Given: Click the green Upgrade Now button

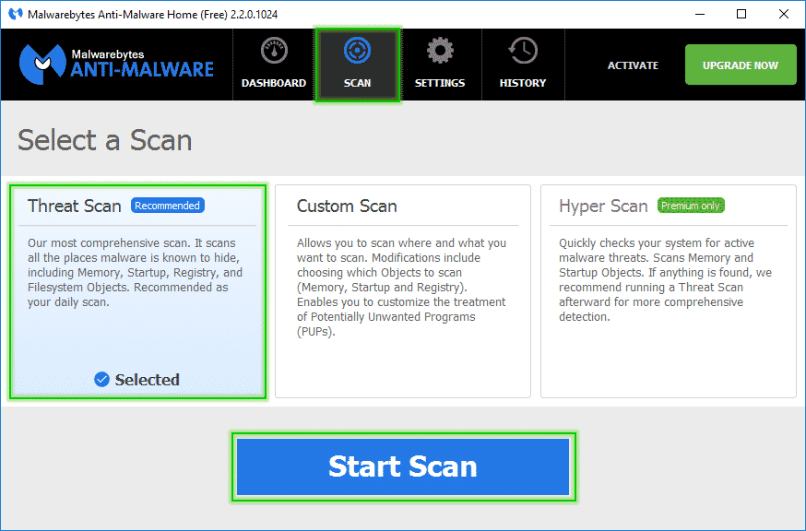Looking at the screenshot, I should pos(741,65).
